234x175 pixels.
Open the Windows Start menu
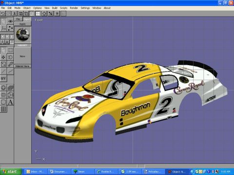click(x=10, y=172)
